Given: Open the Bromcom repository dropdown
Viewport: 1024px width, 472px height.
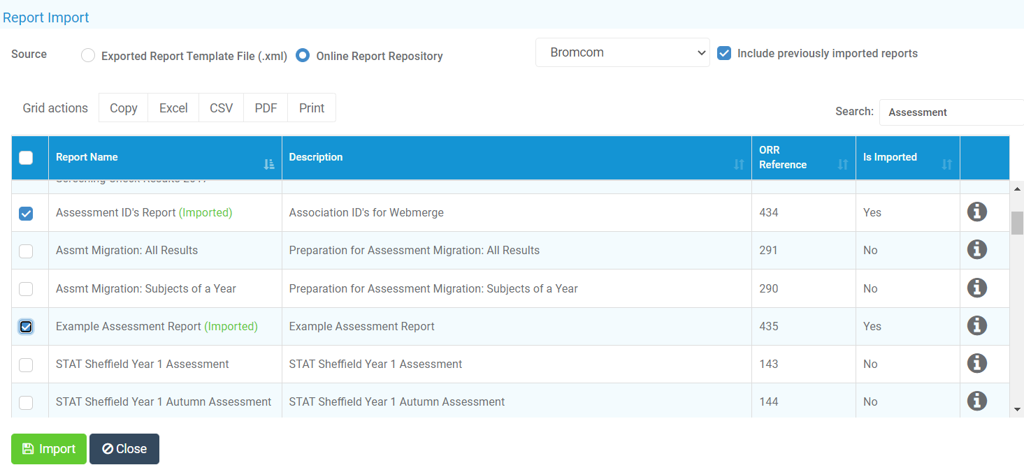Looking at the screenshot, I should coord(621,52).
